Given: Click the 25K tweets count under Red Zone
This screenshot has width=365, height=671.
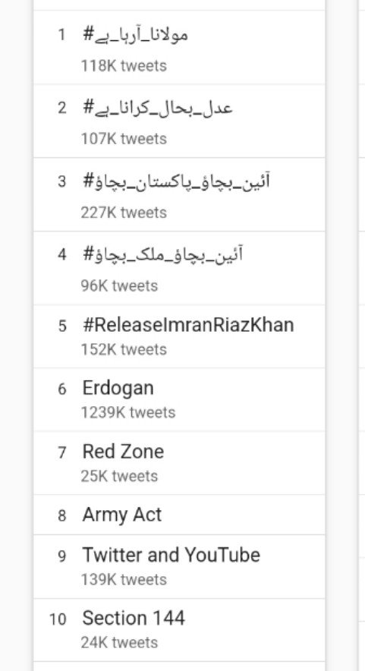Looking at the screenshot, I should (119, 476).
